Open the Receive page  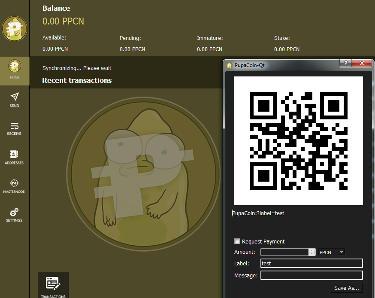click(x=14, y=129)
